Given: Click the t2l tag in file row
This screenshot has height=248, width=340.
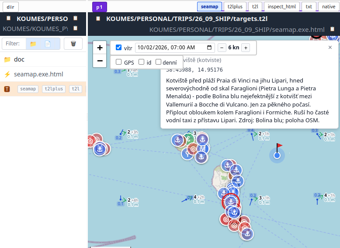Looking at the screenshot, I should tap(76, 89).
